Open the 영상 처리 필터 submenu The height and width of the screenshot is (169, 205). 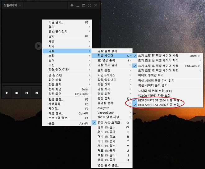[x=112, y=65]
